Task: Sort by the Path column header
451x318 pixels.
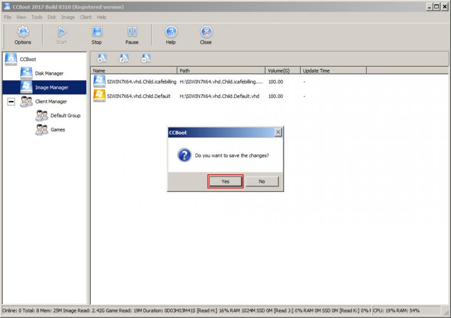Action: pos(221,71)
